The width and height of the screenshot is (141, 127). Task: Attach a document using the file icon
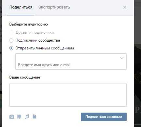(x=35, y=117)
